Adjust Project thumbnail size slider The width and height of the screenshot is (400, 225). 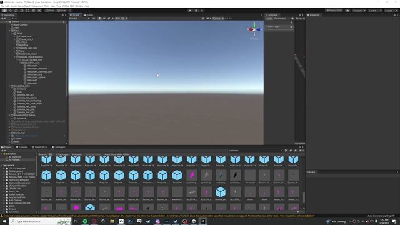298,212
